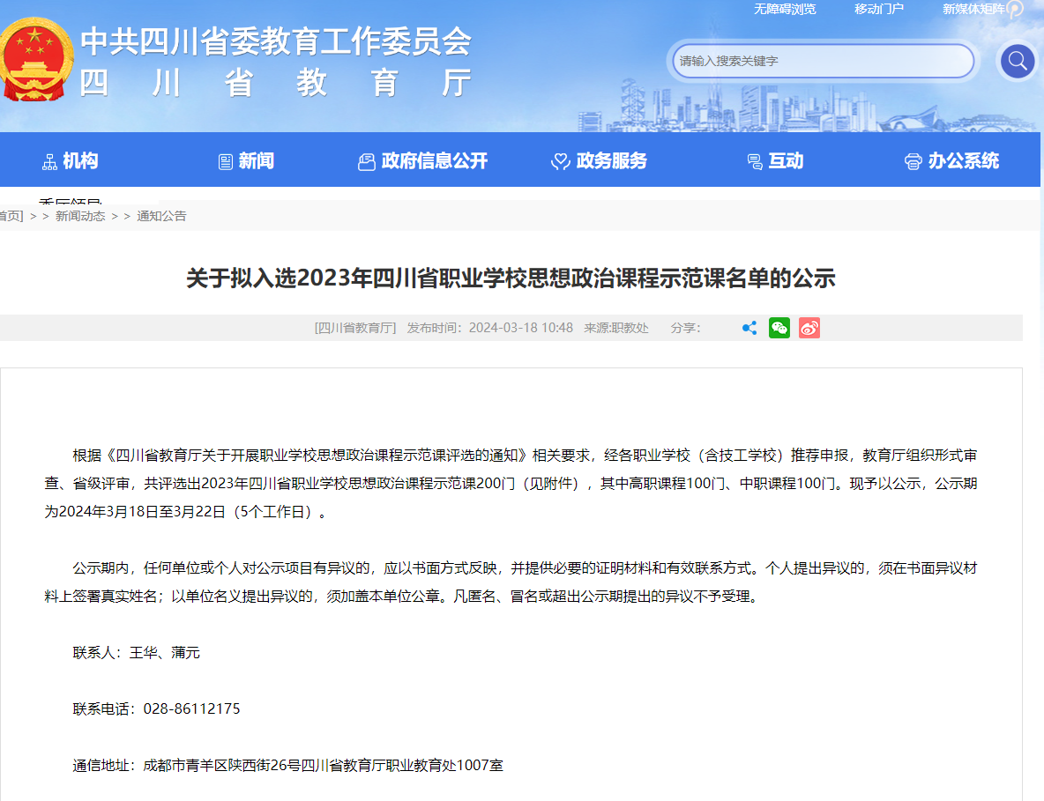Go to the 移动门户 link
Screen dimensions: 1044x801
click(878, 9)
